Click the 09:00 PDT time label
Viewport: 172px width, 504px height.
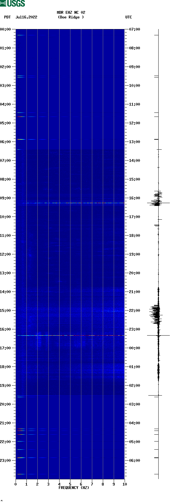(6, 198)
